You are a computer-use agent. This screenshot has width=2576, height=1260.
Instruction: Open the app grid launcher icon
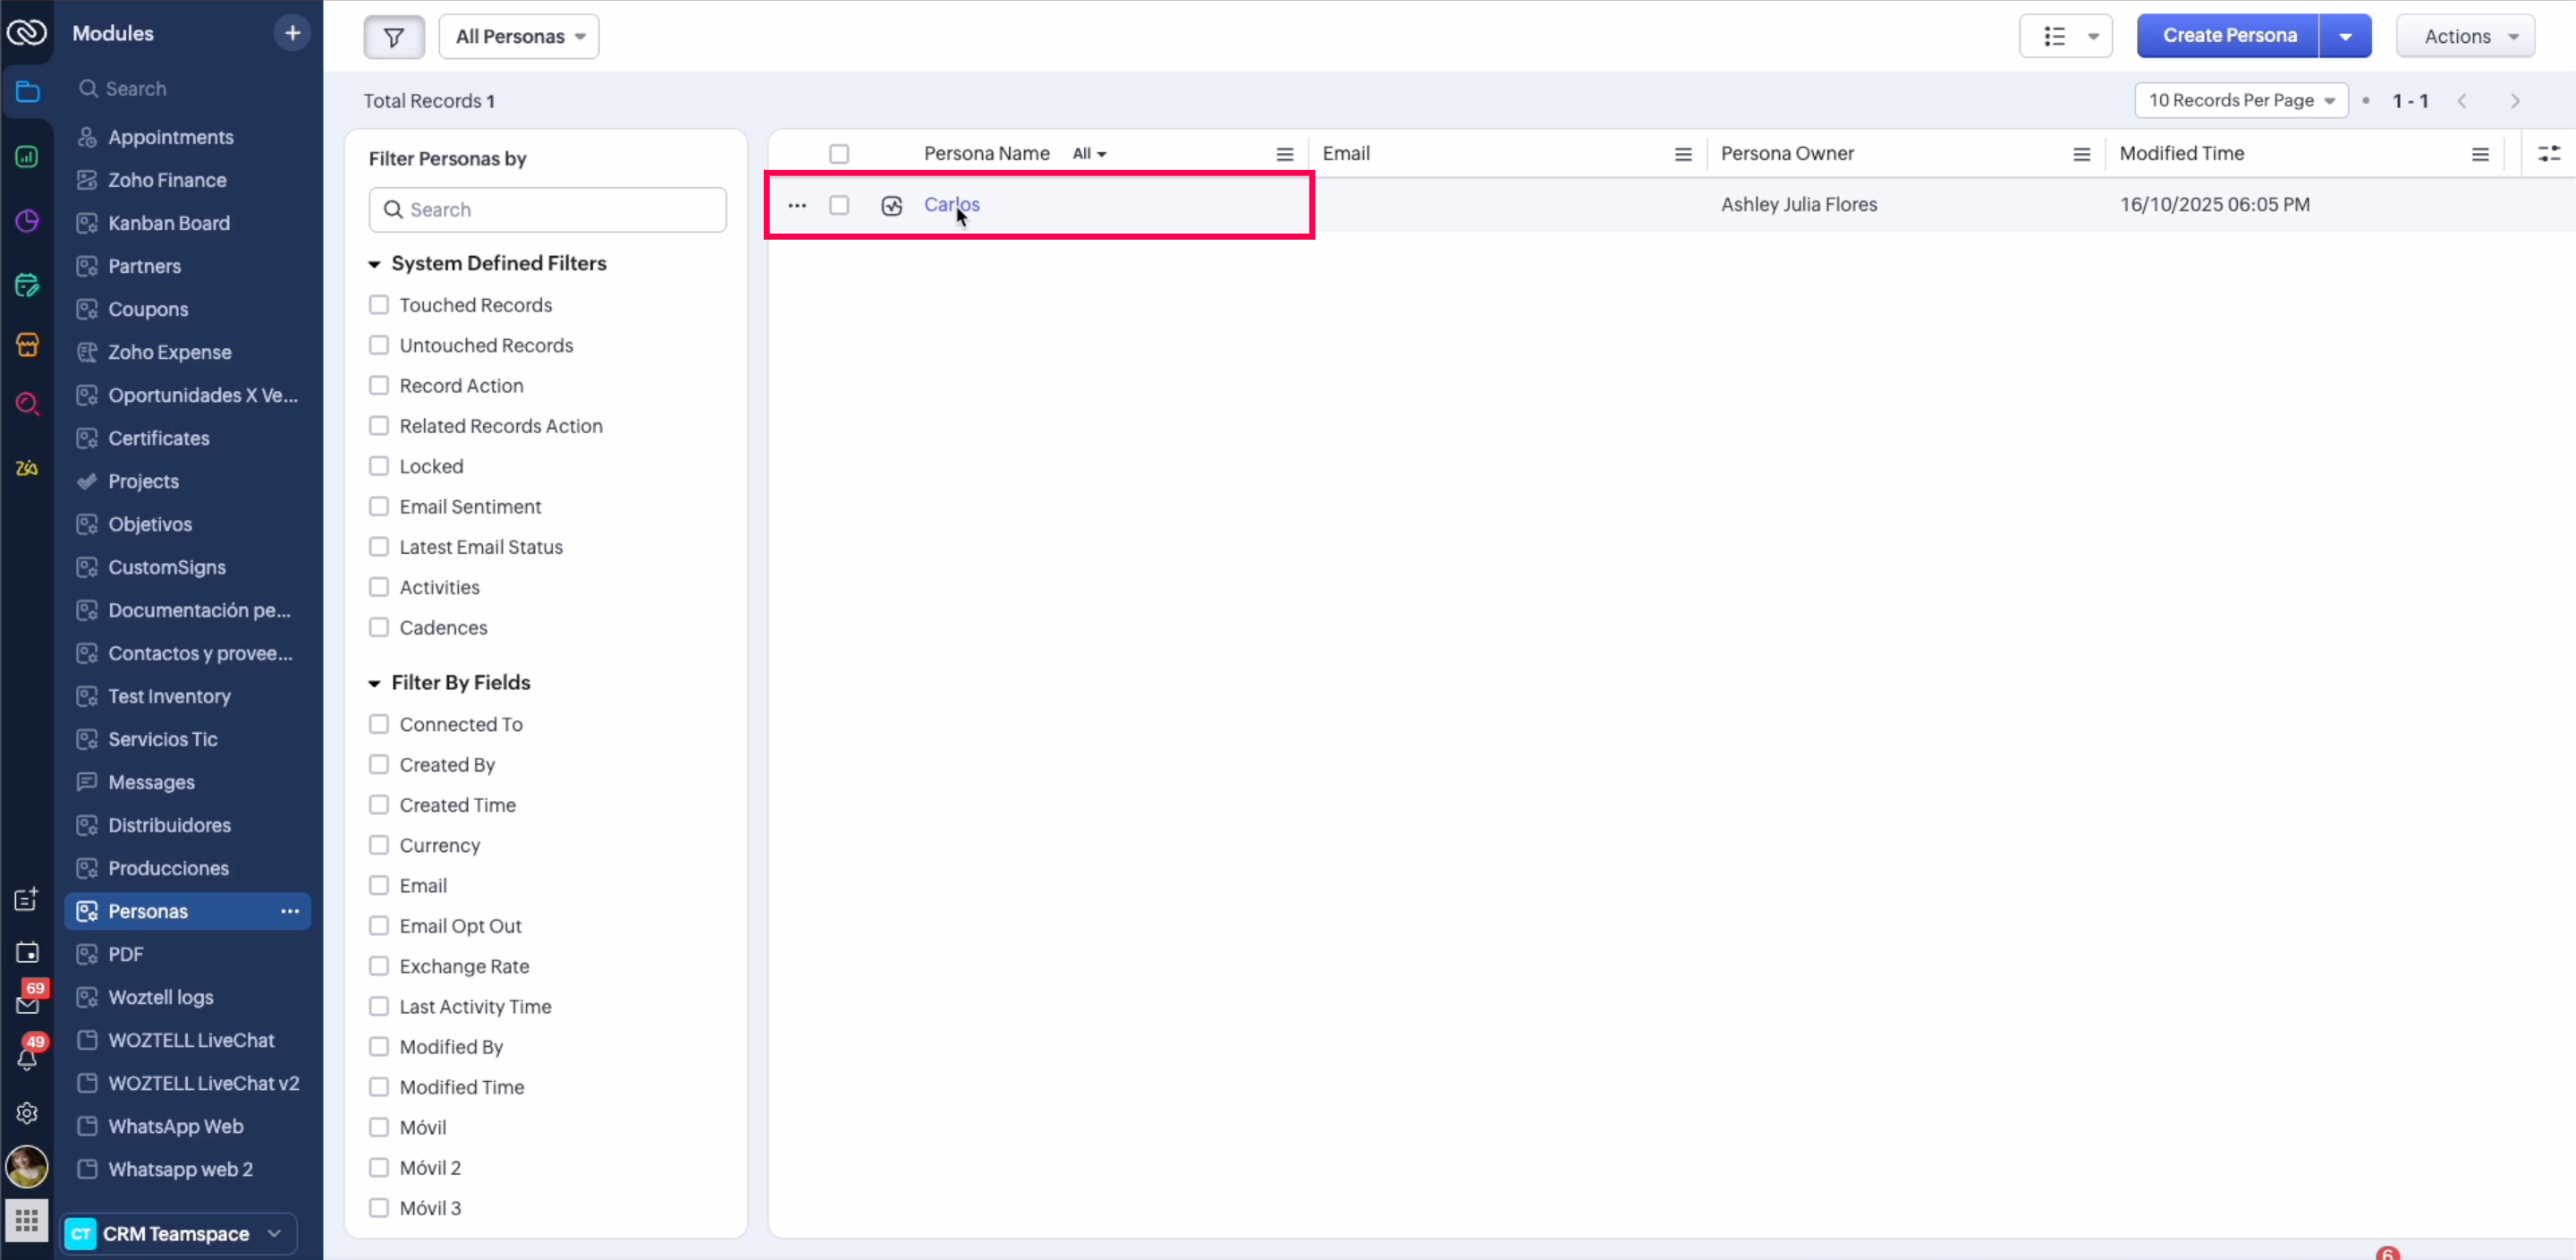point(27,1220)
